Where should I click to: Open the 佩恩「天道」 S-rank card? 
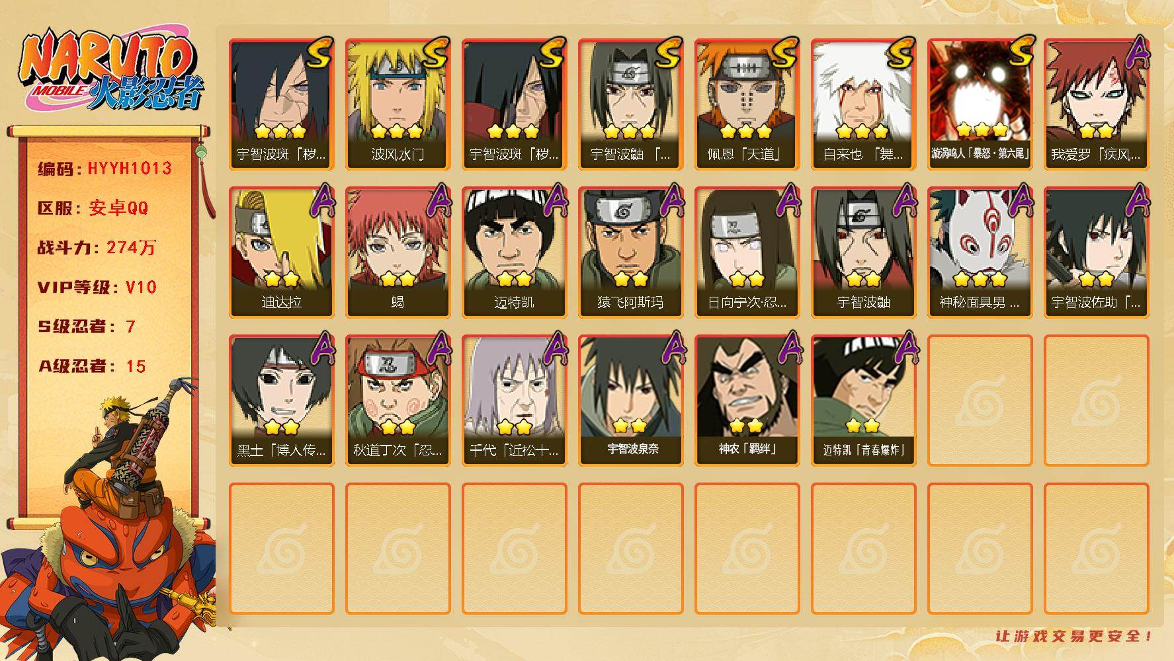coord(747,104)
